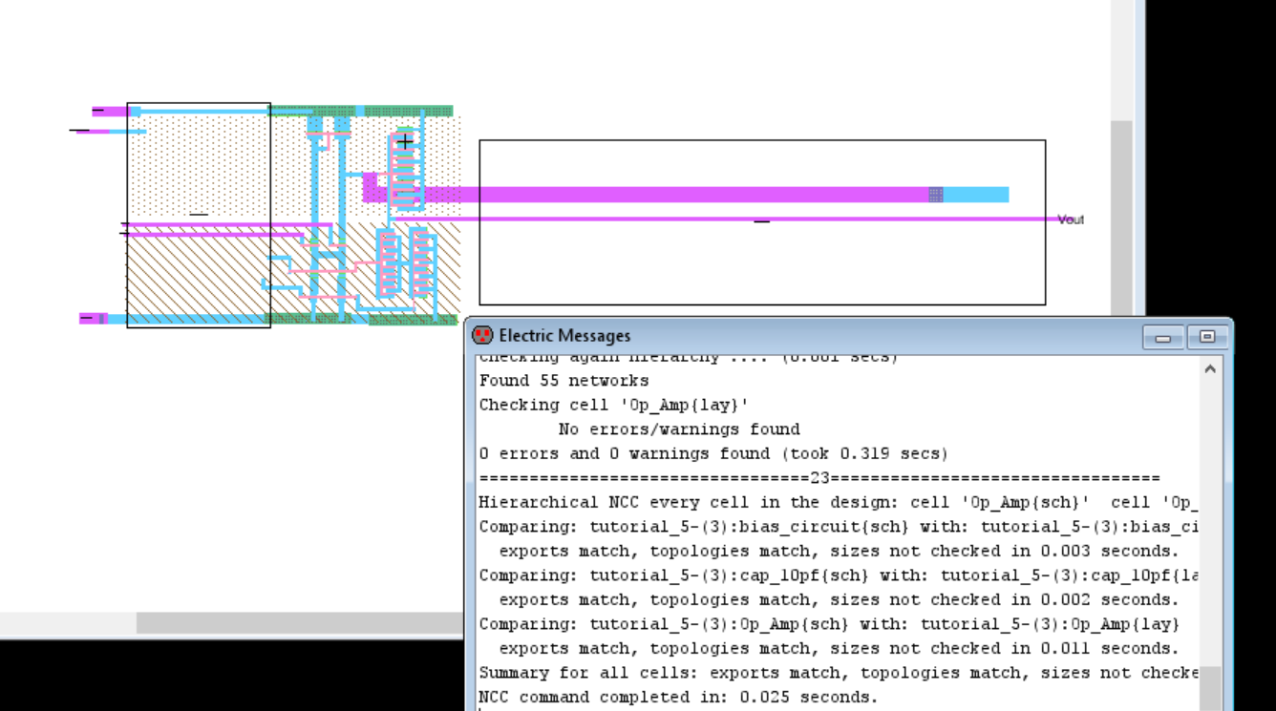Click the messages scroll up arrow
1276x711 pixels.
click(1210, 368)
